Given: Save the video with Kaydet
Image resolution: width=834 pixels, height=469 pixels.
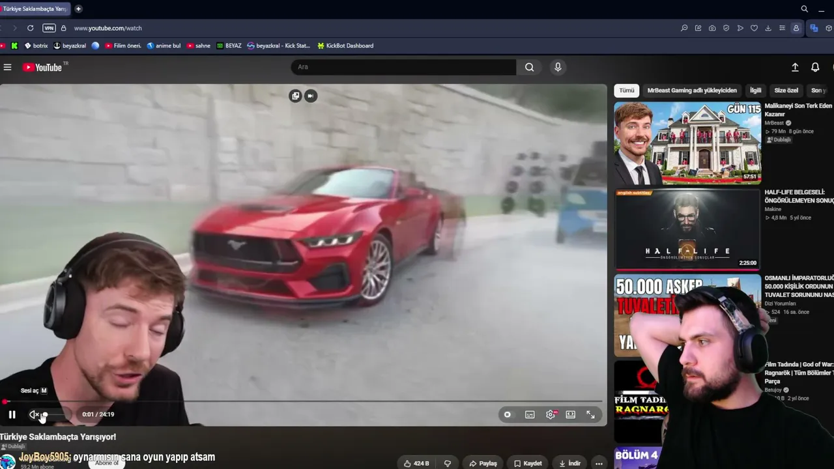Looking at the screenshot, I should click(528, 463).
